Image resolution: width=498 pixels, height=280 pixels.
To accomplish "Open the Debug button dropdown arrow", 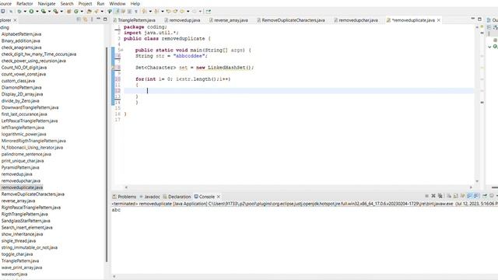I will click(x=25, y=11).
